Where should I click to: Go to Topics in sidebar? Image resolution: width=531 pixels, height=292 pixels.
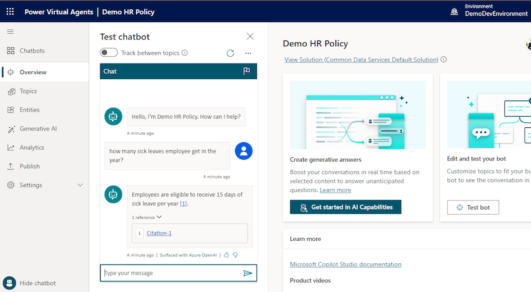tap(28, 91)
